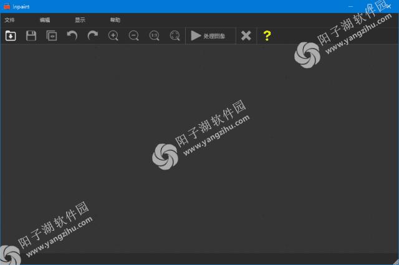Click the Inpaint app icon in title bar
This screenshot has width=399, height=265.
pos(7,7)
